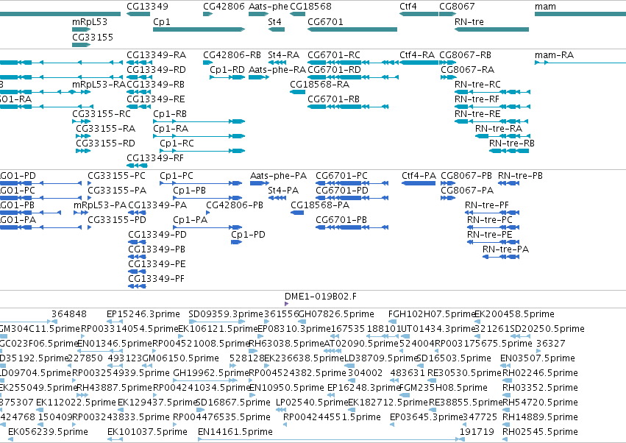Select the CG33155 gene label
Viewport: 626px width, 443px height.
[x=93, y=37]
